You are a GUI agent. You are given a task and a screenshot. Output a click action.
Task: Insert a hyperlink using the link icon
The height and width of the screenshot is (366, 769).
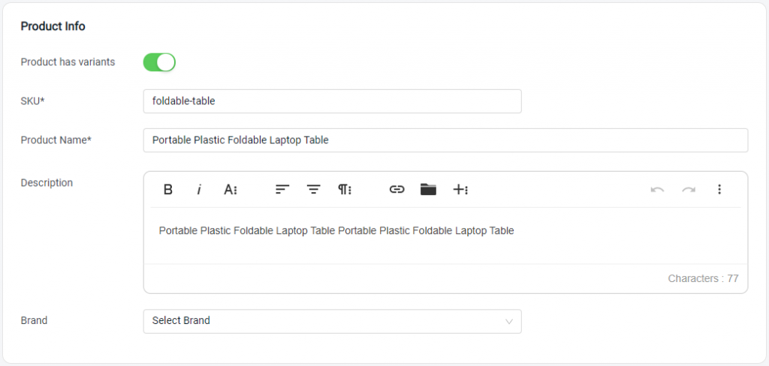pos(397,190)
